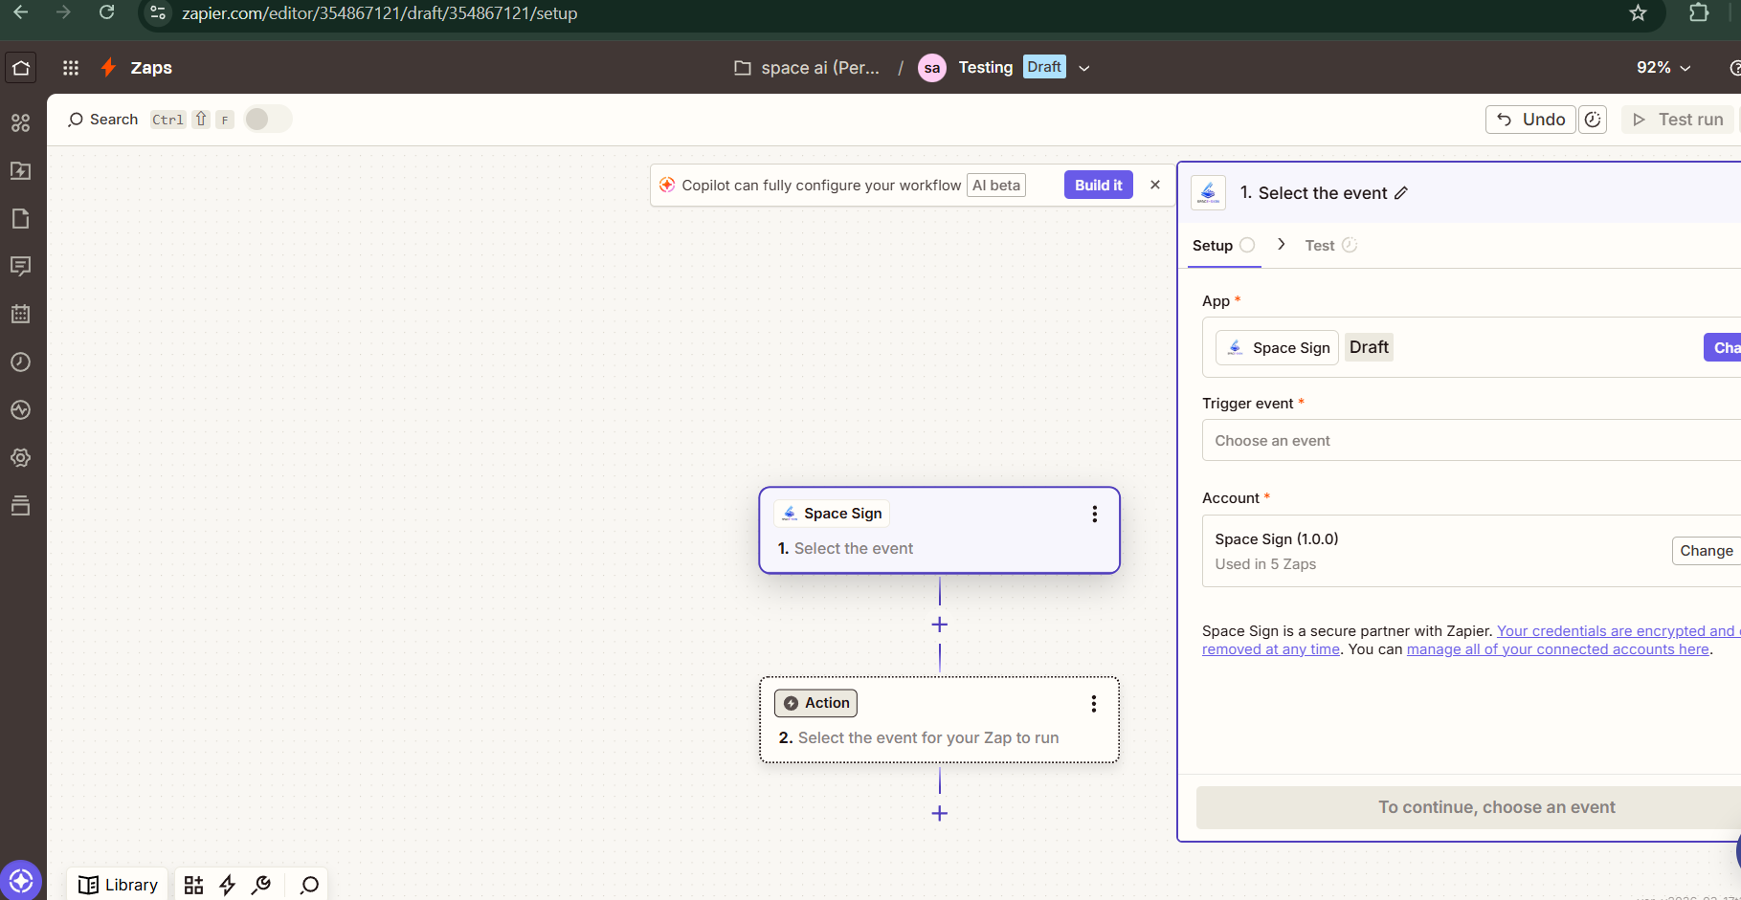Select the Space Sign trigger step card
The height and width of the screenshot is (900, 1741).
click(x=939, y=531)
